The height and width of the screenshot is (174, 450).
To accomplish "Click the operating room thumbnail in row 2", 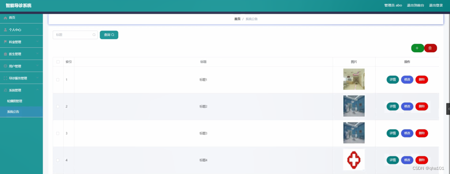I will pyautogui.click(x=354, y=106).
